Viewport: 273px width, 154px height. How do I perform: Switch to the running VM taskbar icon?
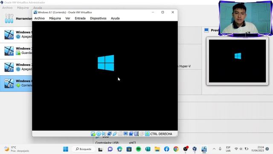(x=204, y=149)
